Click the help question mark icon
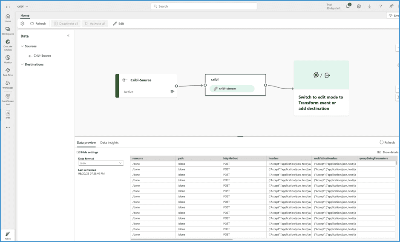400x242 pixels. (x=380, y=6)
